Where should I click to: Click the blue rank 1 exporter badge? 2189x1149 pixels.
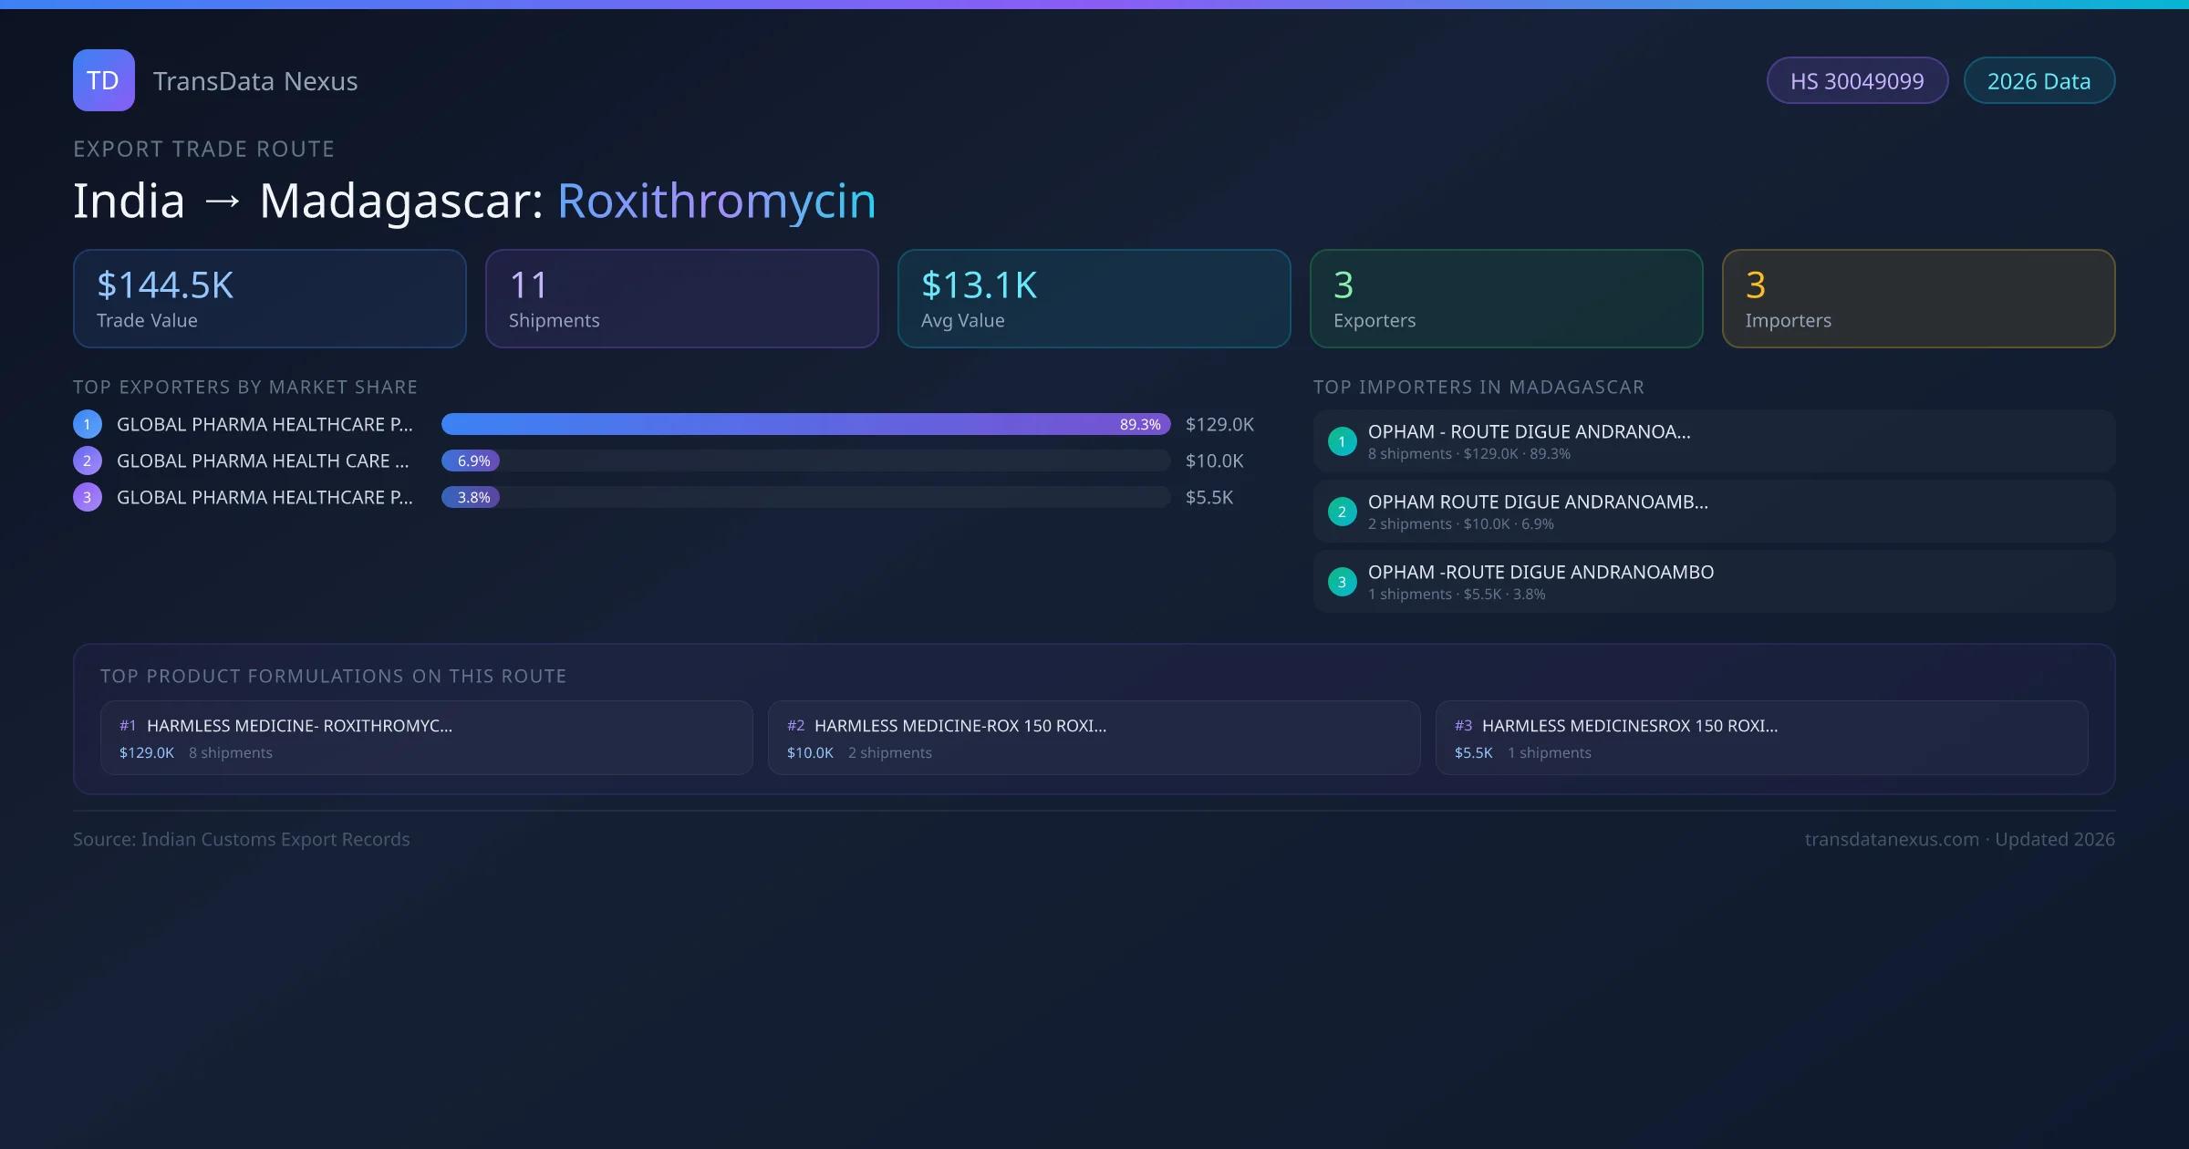(88, 424)
